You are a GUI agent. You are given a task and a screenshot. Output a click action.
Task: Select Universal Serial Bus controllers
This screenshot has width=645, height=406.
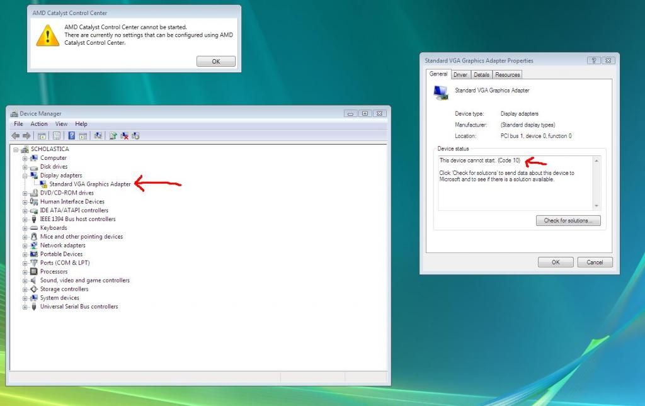pyautogui.click(x=79, y=307)
